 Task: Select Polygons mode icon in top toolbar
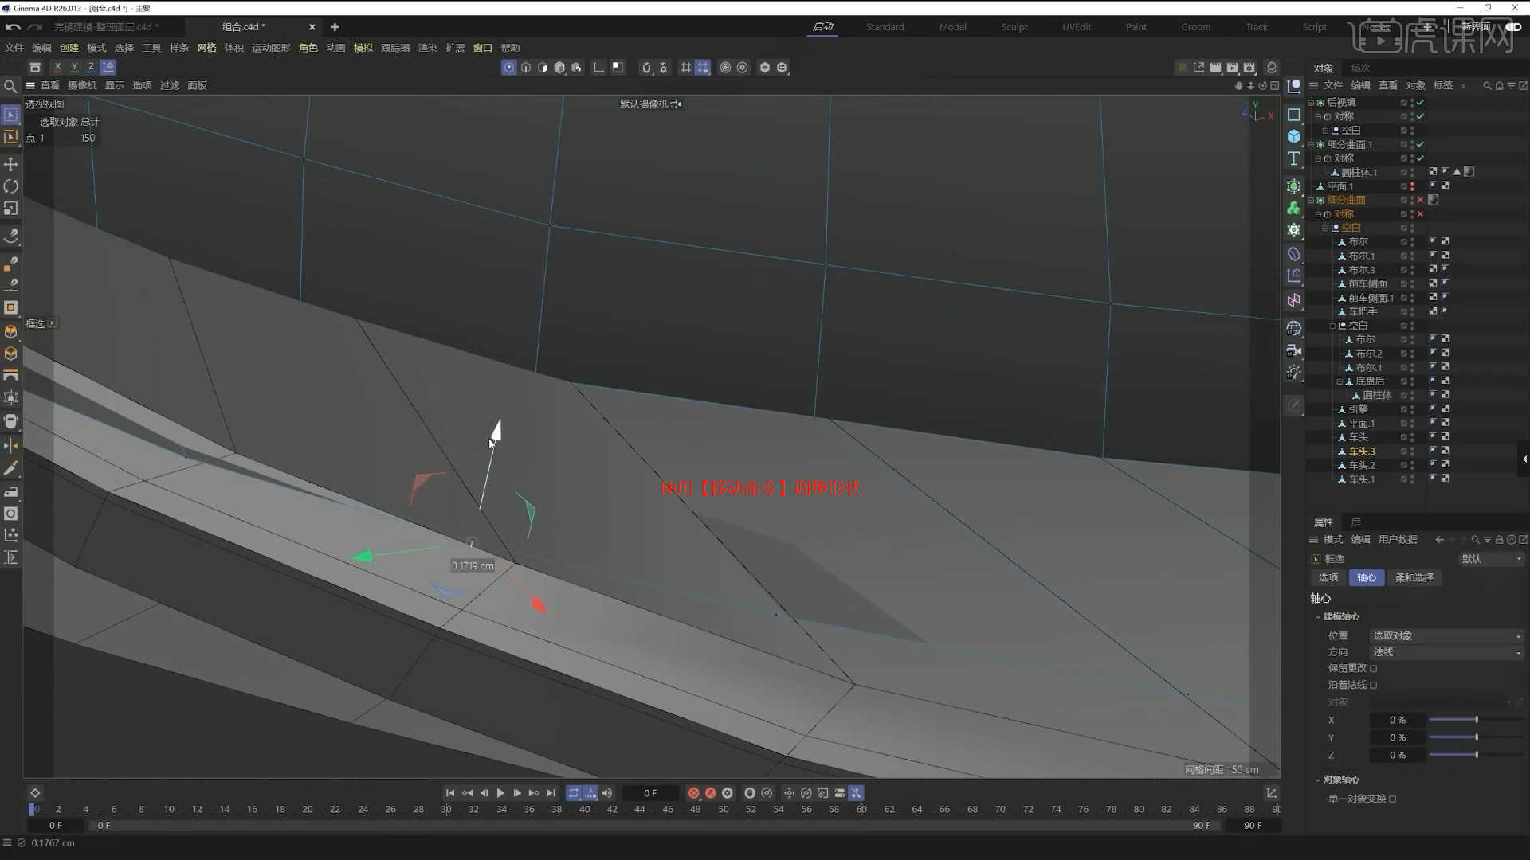pyautogui.click(x=543, y=68)
